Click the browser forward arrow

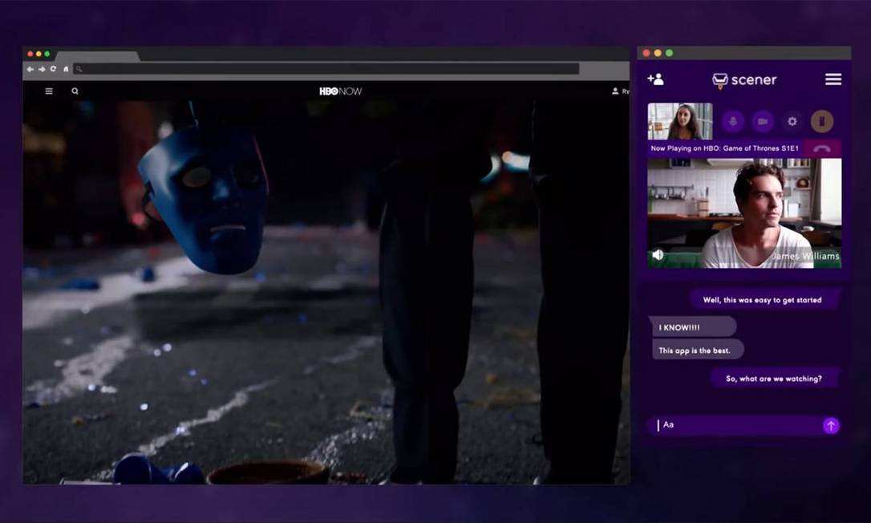pos(42,69)
